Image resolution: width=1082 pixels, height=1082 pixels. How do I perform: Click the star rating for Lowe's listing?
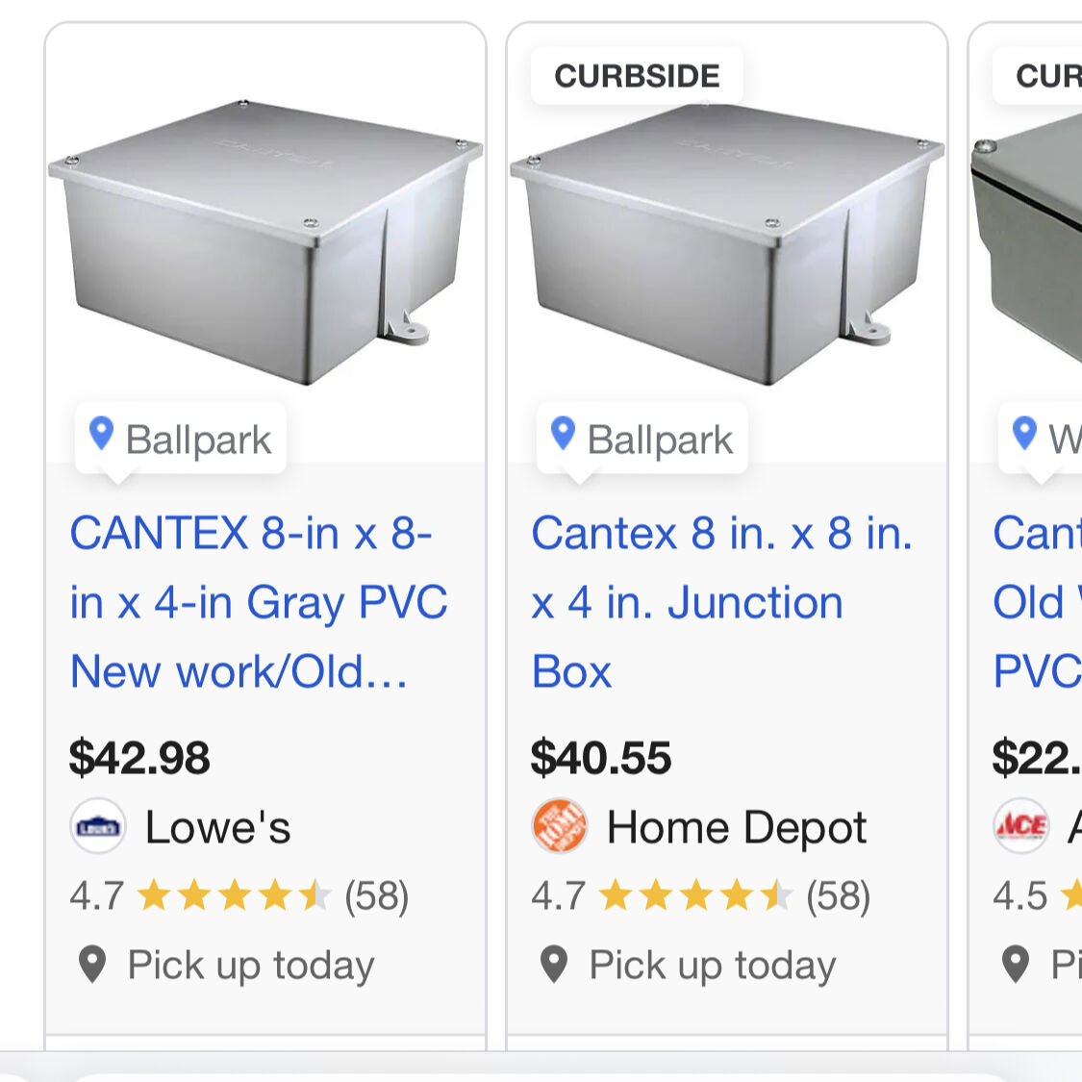coord(234,896)
